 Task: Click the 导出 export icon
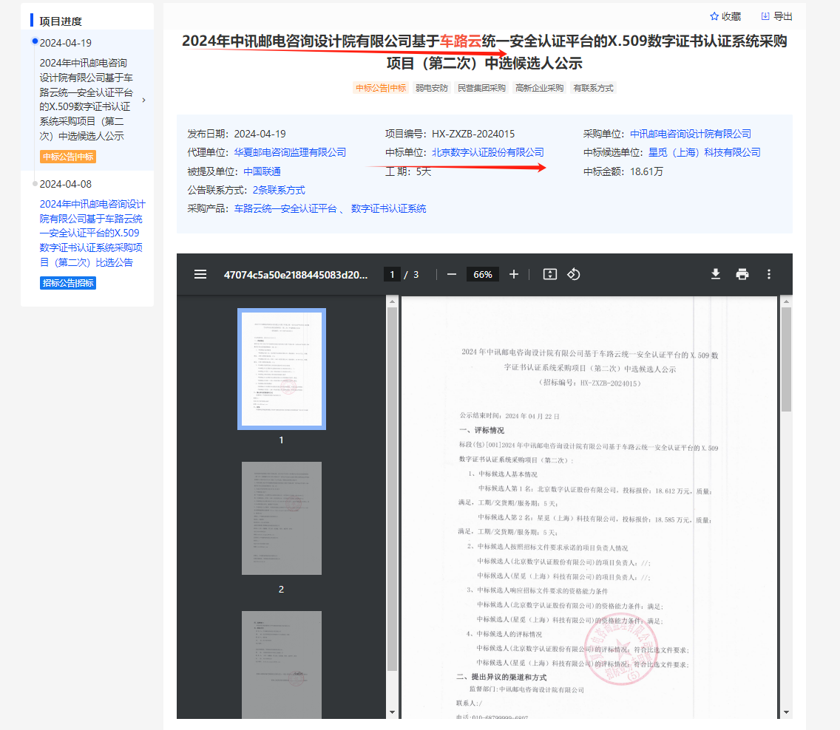(765, 16)
